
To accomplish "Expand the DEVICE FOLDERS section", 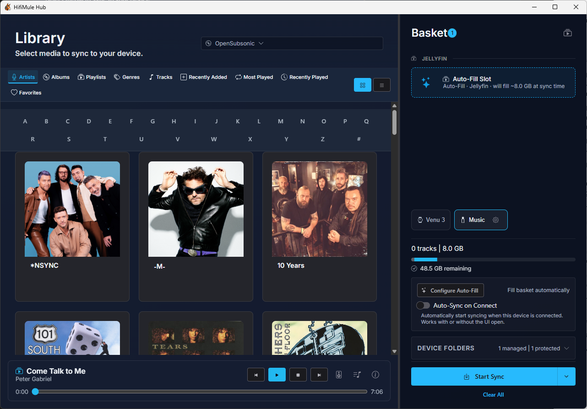I will [x=493, y=348].
